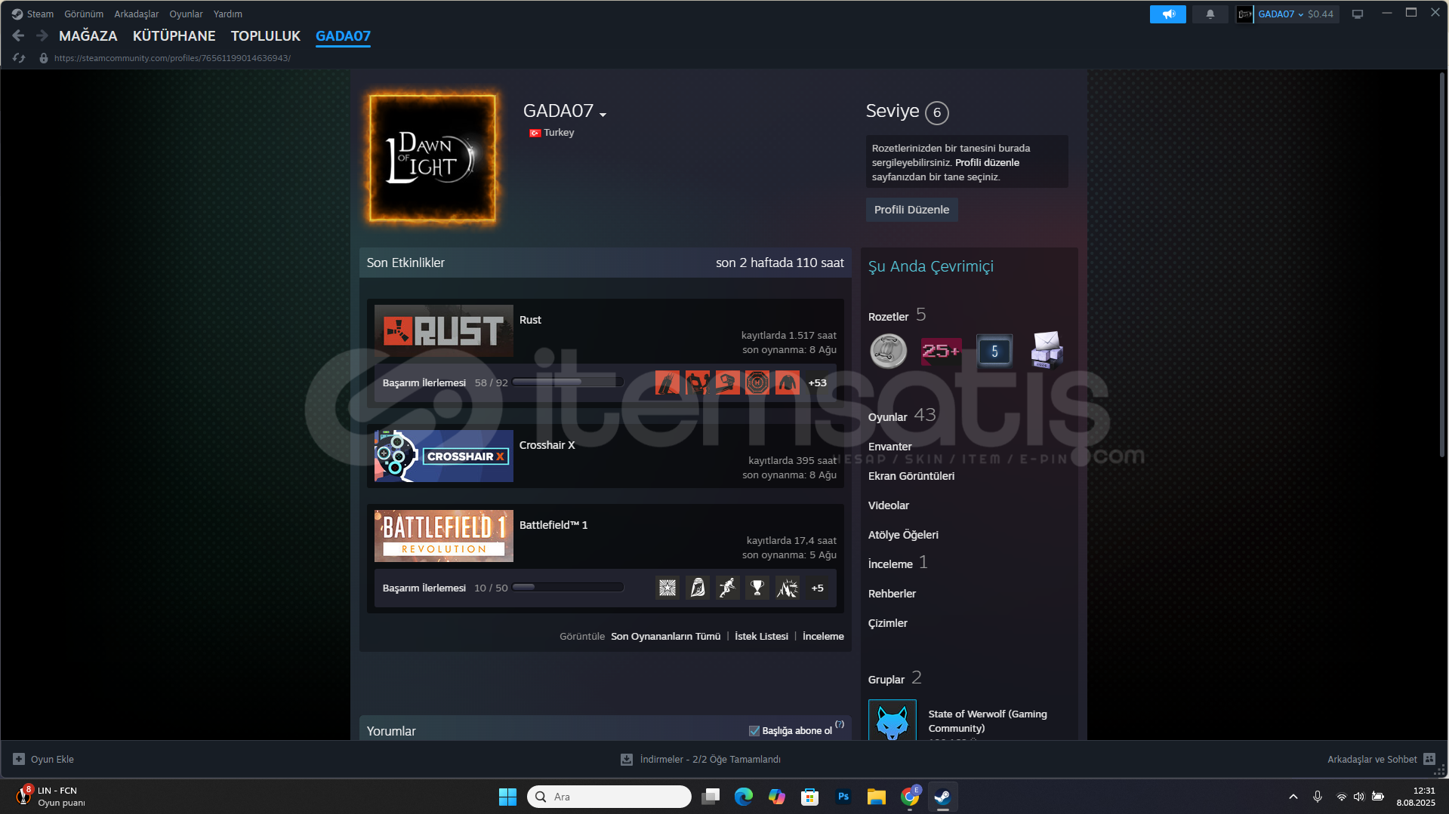Open State of Werwolf group avatar
Viewport: 1449px width, 814px height.
[893, 720]
